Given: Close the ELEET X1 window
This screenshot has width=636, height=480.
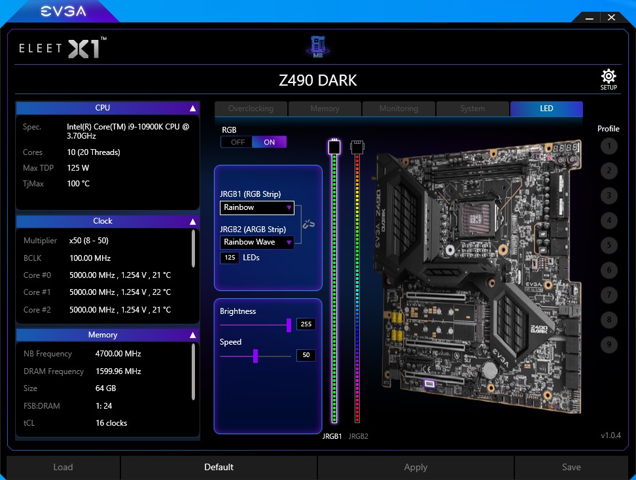Looking at the screenshot, I should [611, 18].
